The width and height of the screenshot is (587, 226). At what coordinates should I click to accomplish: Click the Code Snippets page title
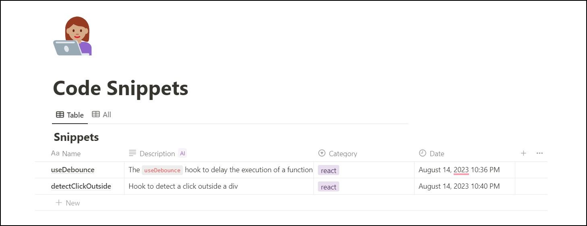point(120,88)
